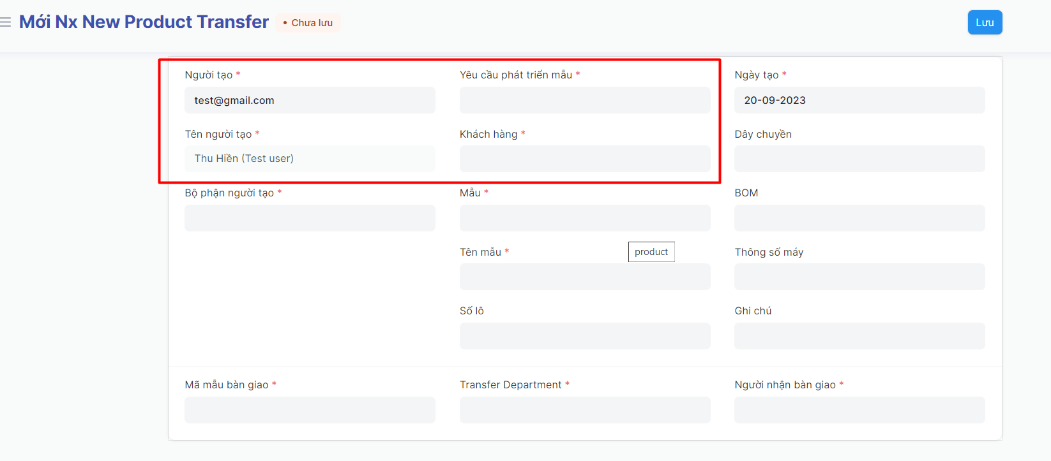Open the Ngày tạo date field
Image resolution: width=1051 pixels, height=461 pixels.
coord(859,100)
